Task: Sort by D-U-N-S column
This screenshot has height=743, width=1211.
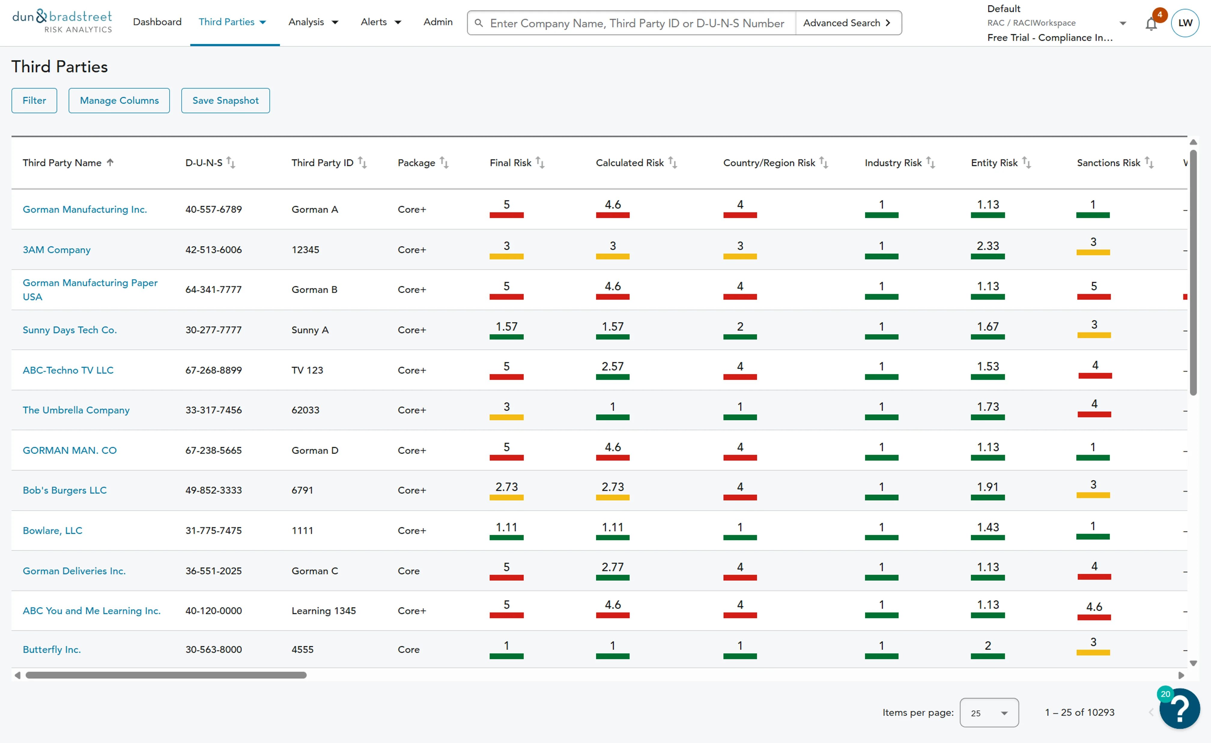Action: pyautogui.click(x=230, y=163)
